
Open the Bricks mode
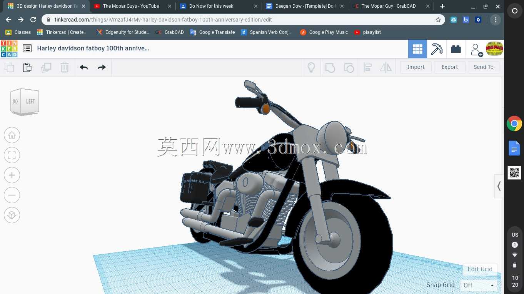pos(456,49)
